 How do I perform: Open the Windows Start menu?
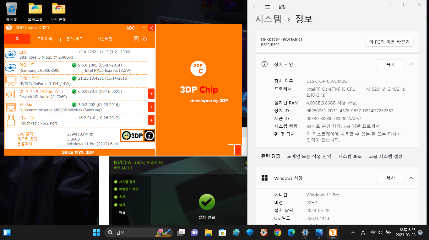coord(96,232)
